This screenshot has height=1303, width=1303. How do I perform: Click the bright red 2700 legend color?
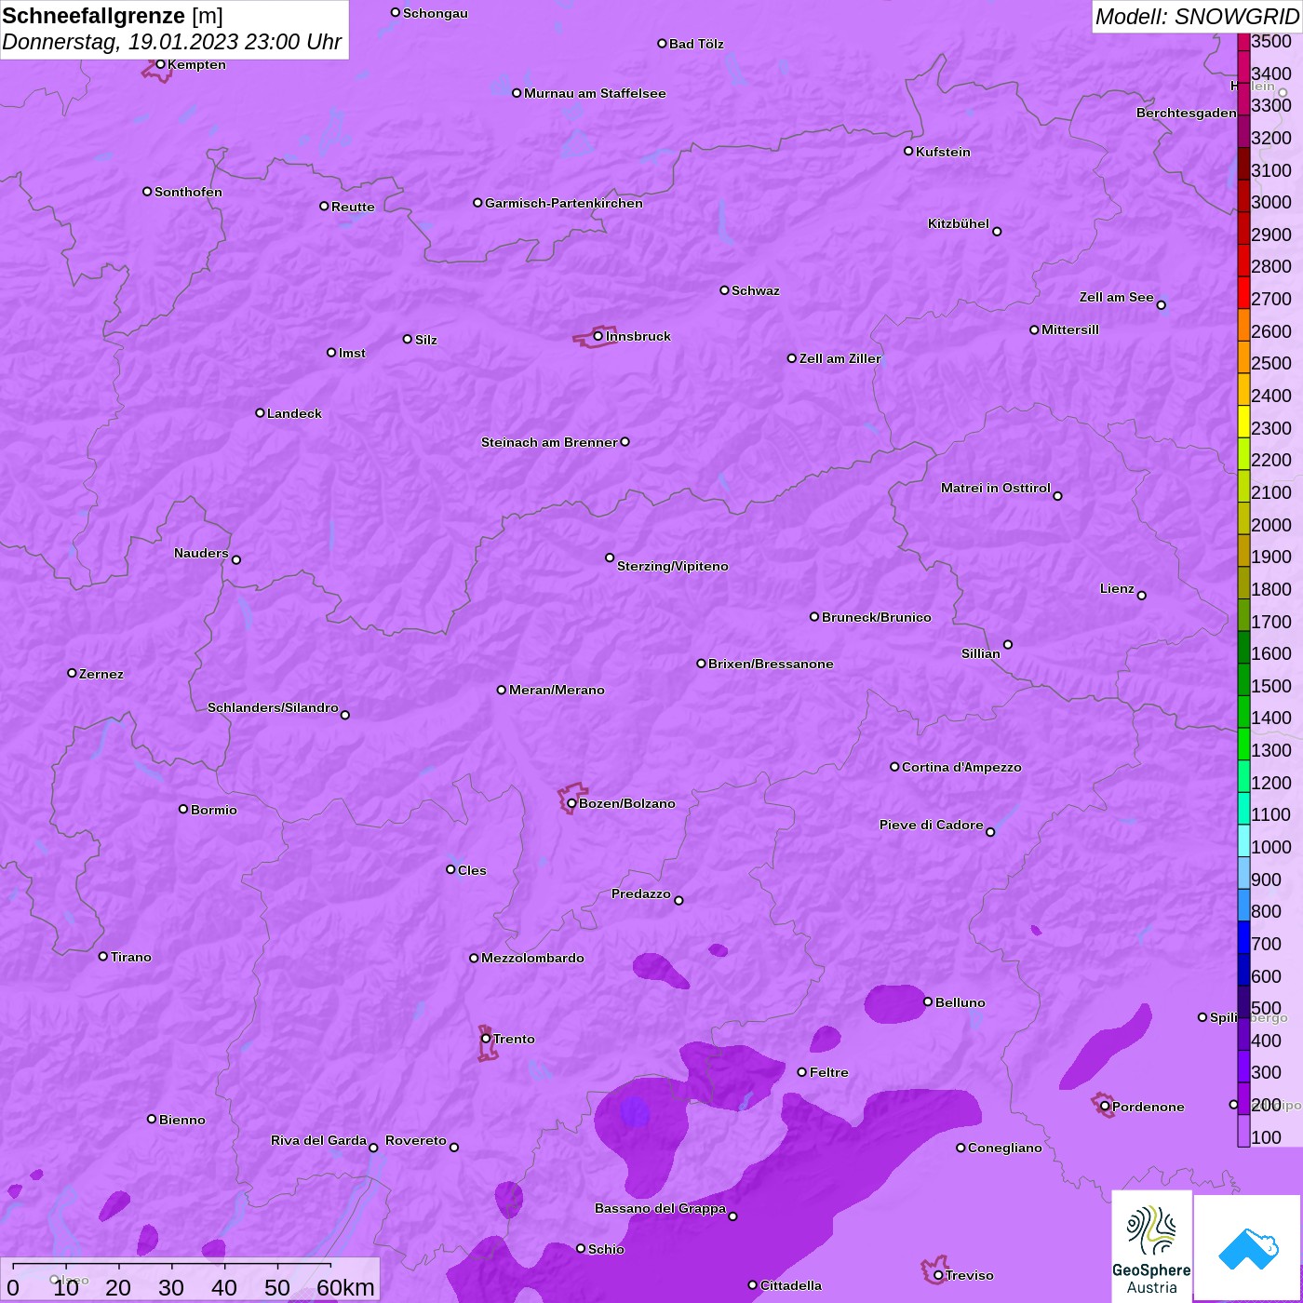click(1243, 292)
